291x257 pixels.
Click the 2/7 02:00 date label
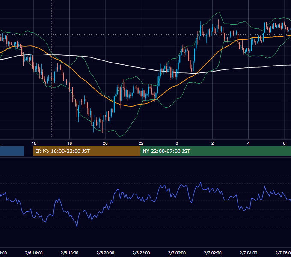pyautogui.click(x=213, y=253)
